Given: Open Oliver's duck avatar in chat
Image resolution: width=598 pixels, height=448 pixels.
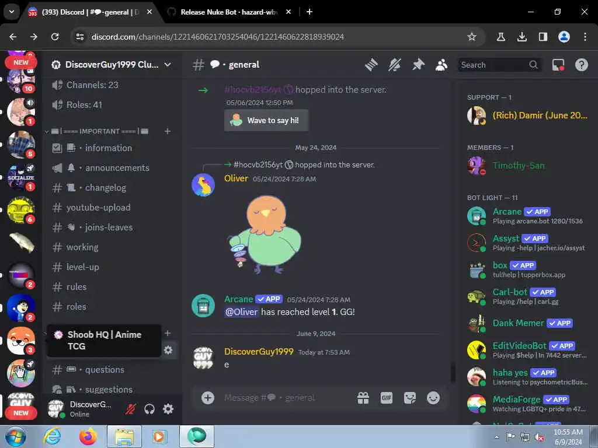Looking at the screenshot, I should click(203, 185).
